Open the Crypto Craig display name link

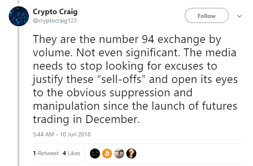pos(55,12)
